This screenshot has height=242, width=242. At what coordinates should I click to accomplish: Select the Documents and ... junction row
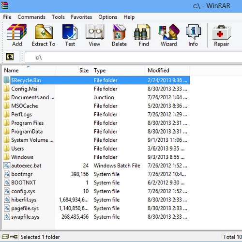[96, 97]
